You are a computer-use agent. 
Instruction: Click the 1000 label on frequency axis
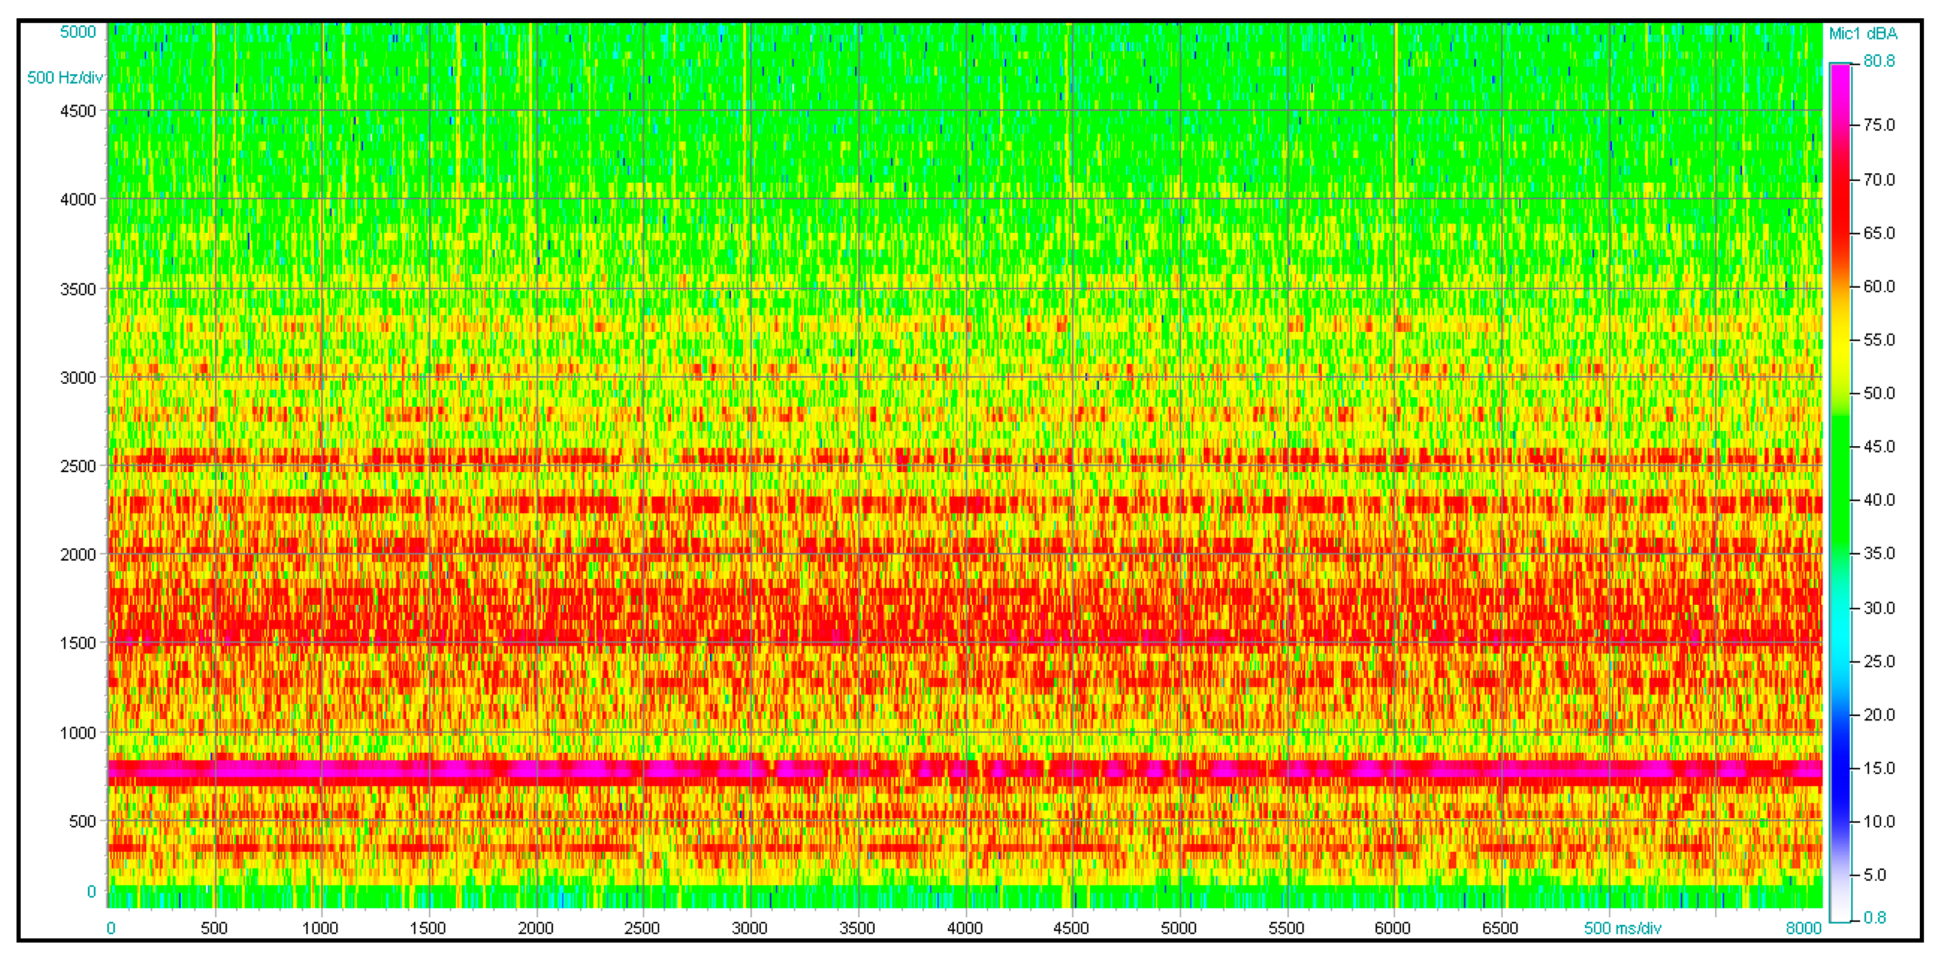[x=78, y=733]
